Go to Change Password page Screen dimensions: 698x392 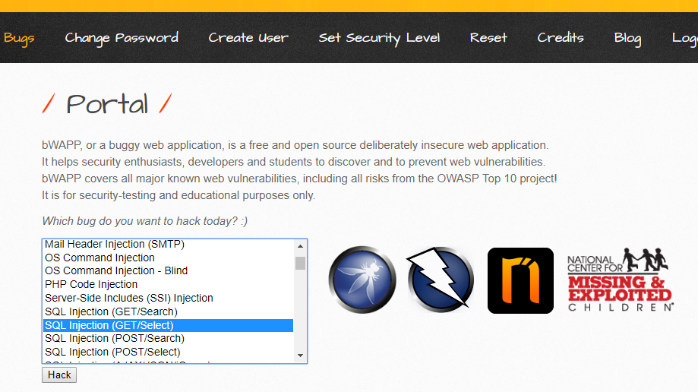122,38
